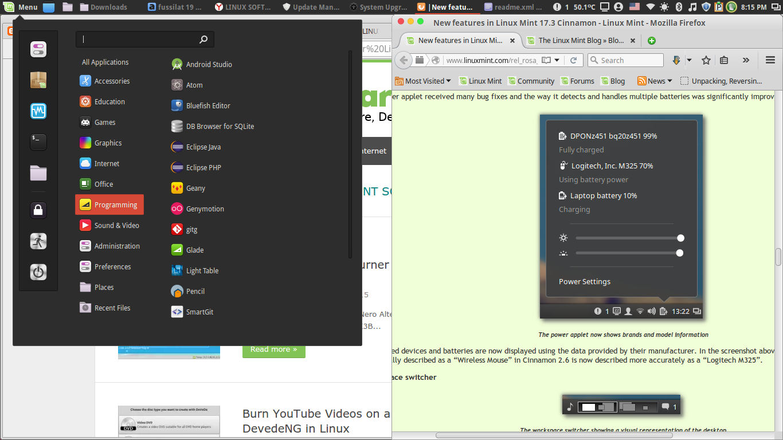Open Most Visited bookmarks dropdown
The height and width of the screenshot is (440, 783).
tap(423, 81)
